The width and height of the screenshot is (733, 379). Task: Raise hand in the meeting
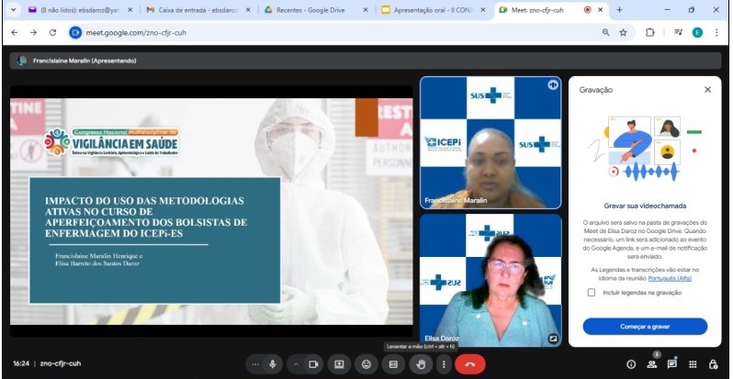tap(421, 364)
